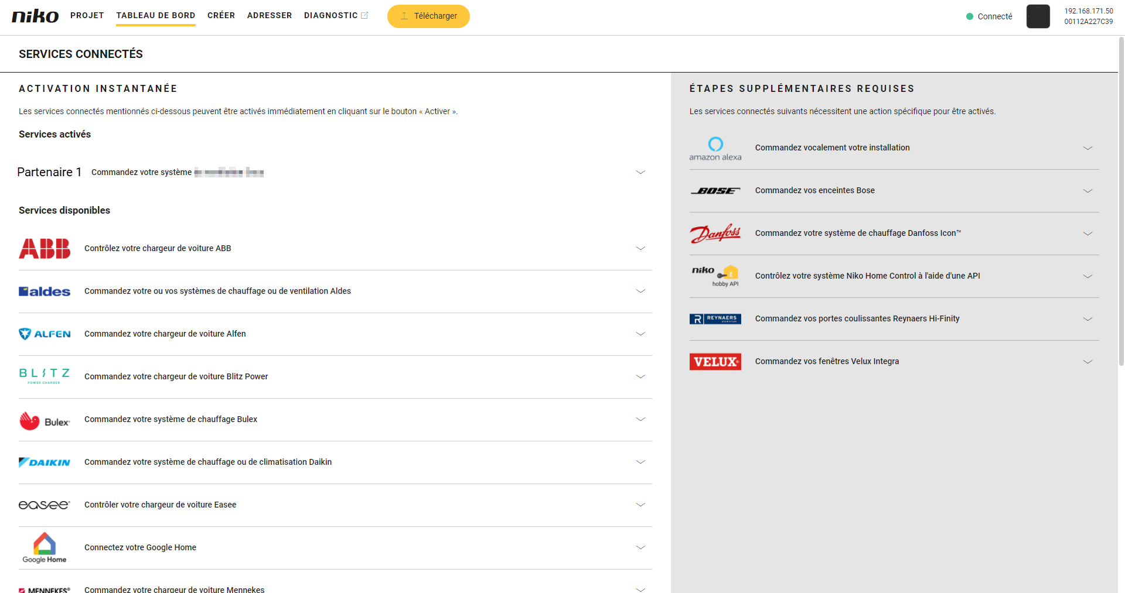Click the IP address 192.168.171.50
The height and width of the screenshot is (593, 1125).
point(1089,11)
